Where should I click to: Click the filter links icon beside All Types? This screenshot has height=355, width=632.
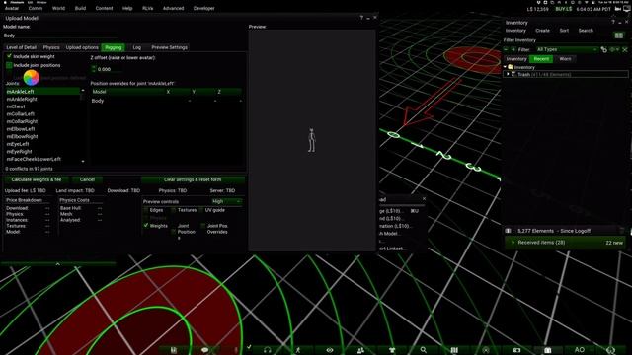pos(603,50)
